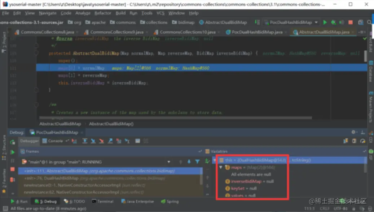This screenshot has height=212, width=374.
Task: Open the Project tool window stripe button
Action: 4,42
